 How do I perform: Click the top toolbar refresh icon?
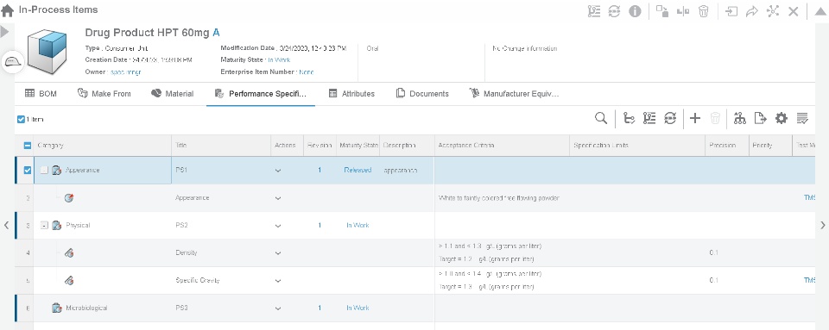pos(614,11)
